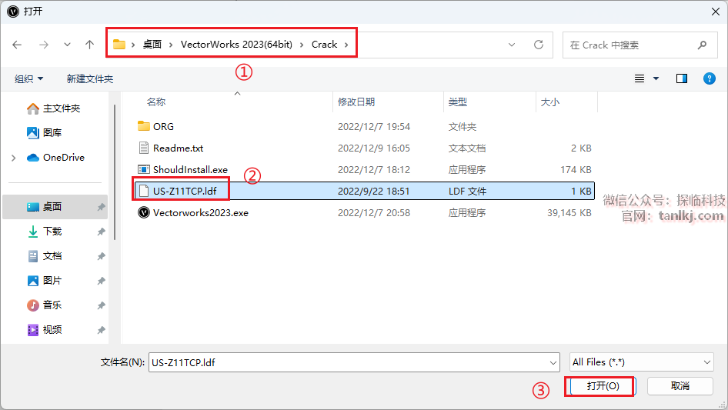Select VectorWorks 2023(64bit) breadcrumb
This screenshot has height=410, width=728.
[236, 45]
